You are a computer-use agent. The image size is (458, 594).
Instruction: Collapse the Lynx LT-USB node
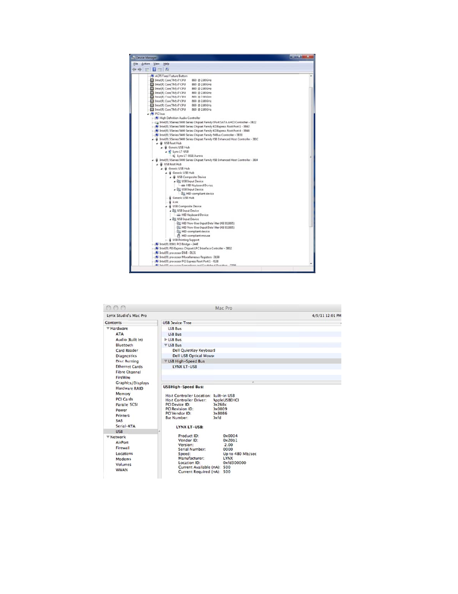point(166,152)
